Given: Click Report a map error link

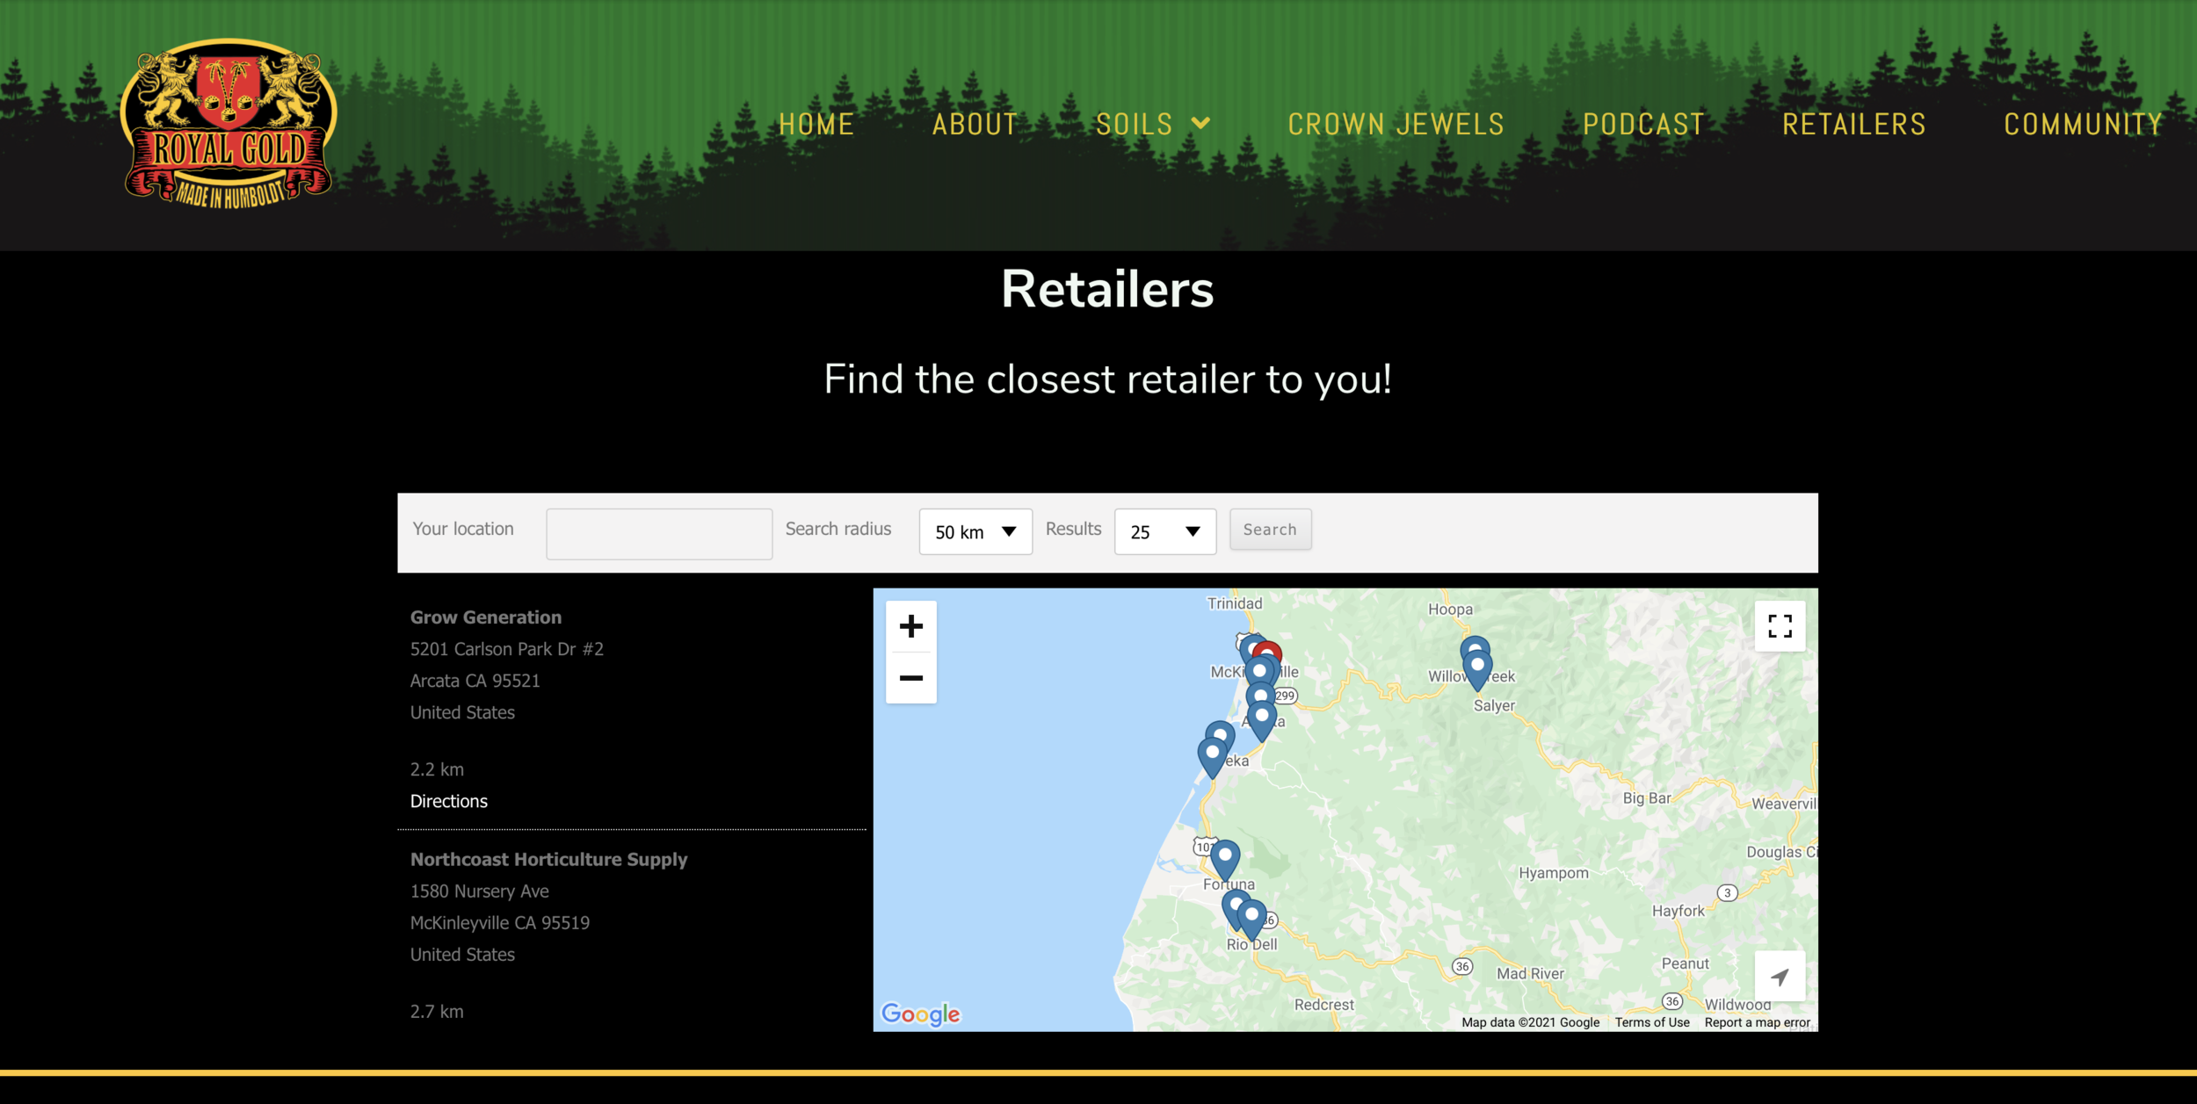Looking at the screenshot, I should point(1757,1022).
